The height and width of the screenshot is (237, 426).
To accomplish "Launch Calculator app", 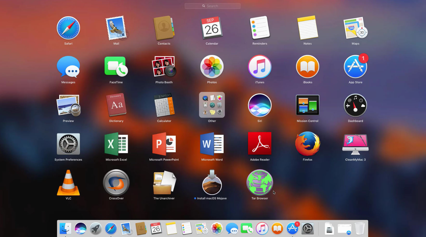I will click(x=164, y=105).
